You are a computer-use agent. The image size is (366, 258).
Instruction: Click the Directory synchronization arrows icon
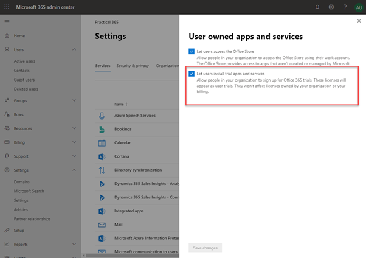[x=102, y=170]
